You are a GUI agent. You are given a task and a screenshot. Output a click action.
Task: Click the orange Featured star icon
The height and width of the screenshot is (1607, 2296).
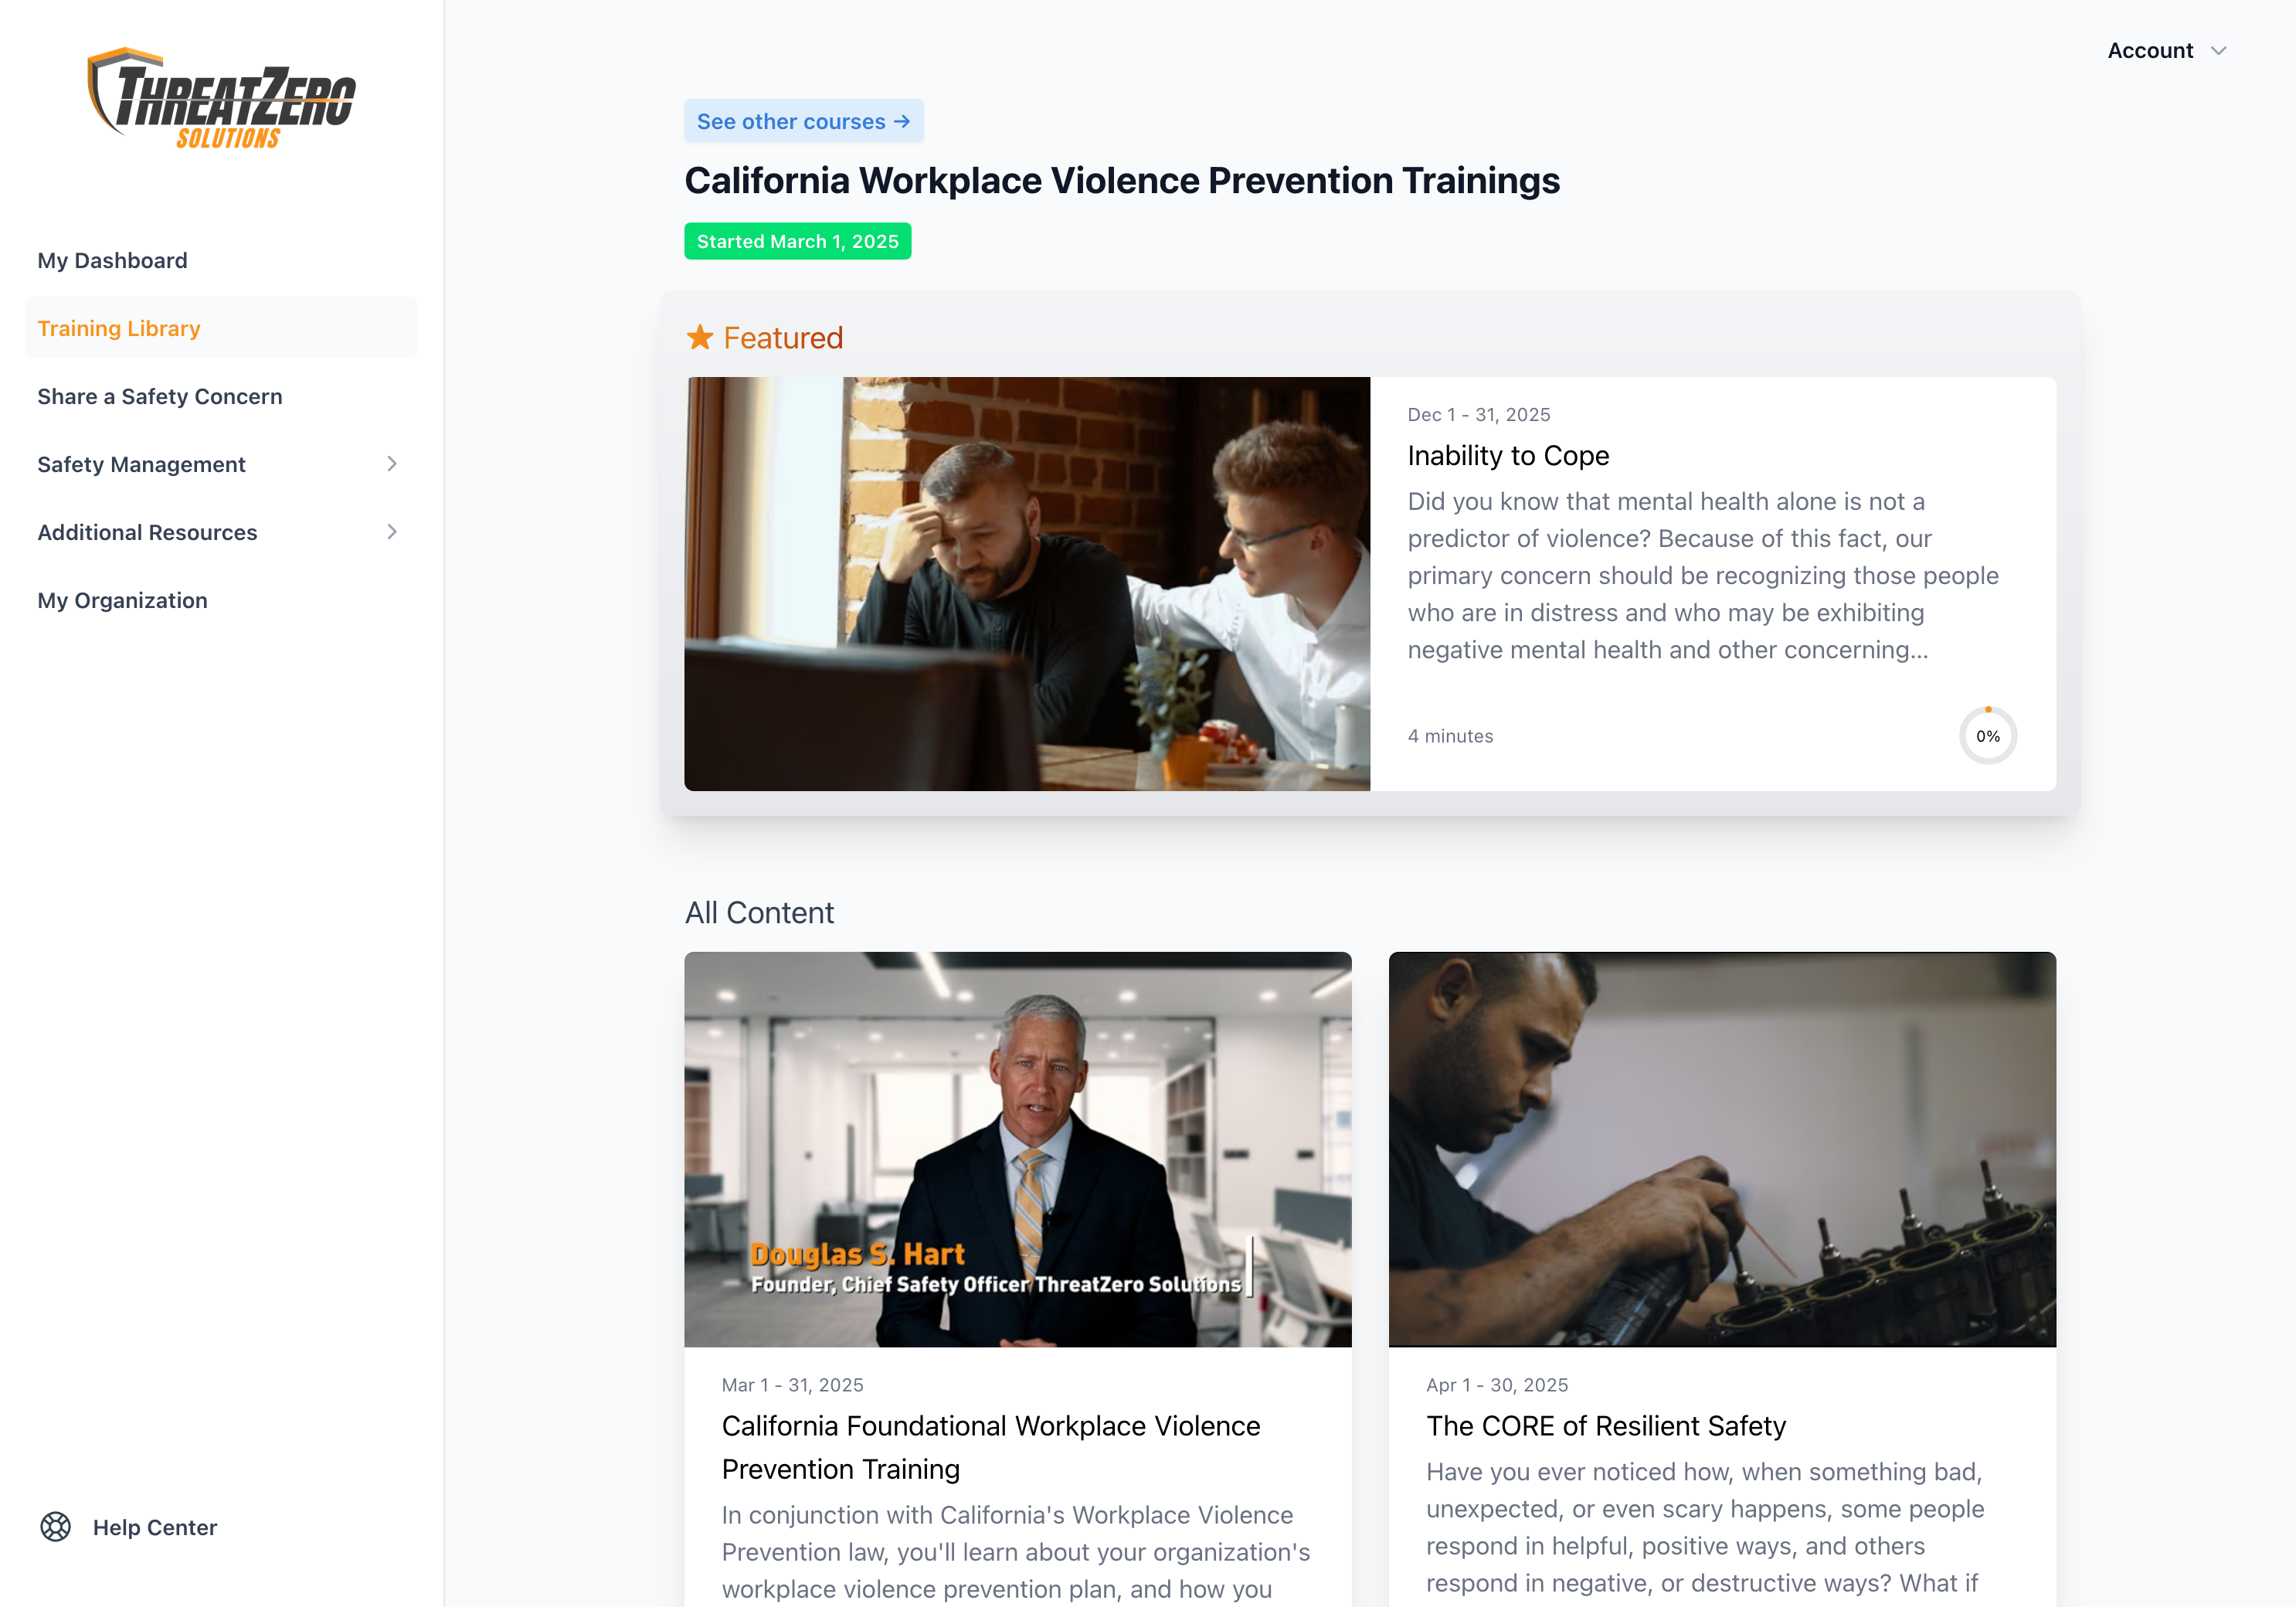click(x=700, y=338)
